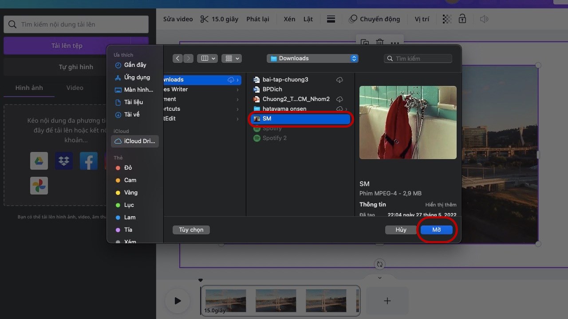
Task: Play the timeline video
Action: 177,301
